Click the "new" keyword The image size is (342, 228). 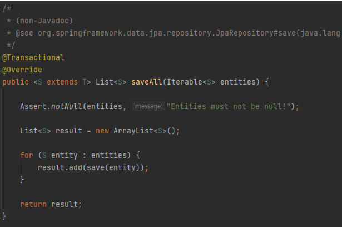102,131
